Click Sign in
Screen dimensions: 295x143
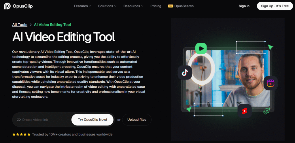[244, 6]
